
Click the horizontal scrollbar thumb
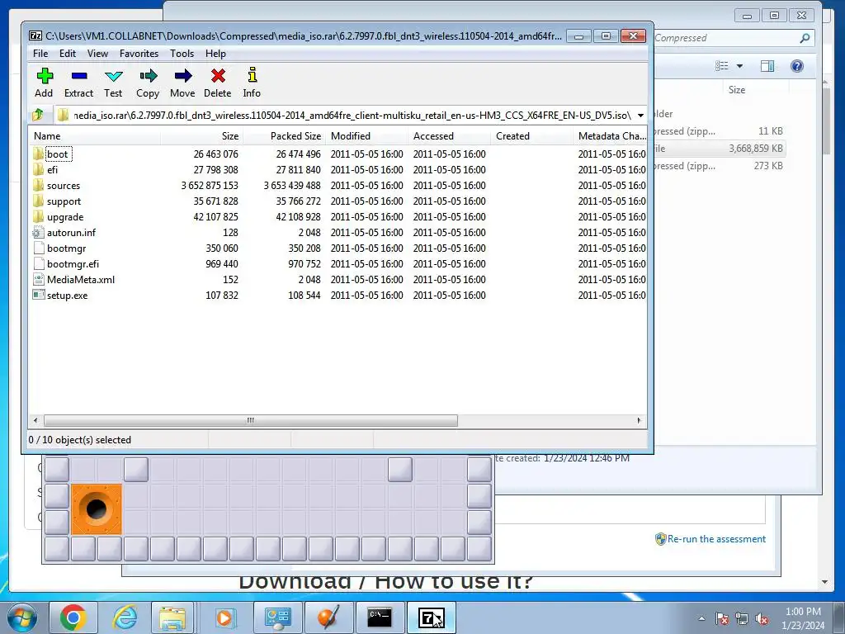tap(251, 420)
